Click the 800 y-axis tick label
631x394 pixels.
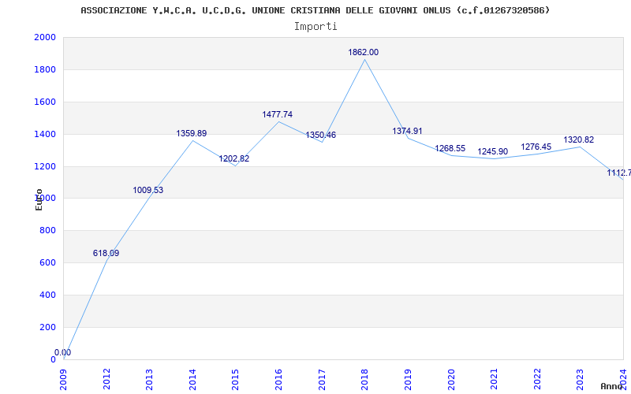tap(48, 231)
